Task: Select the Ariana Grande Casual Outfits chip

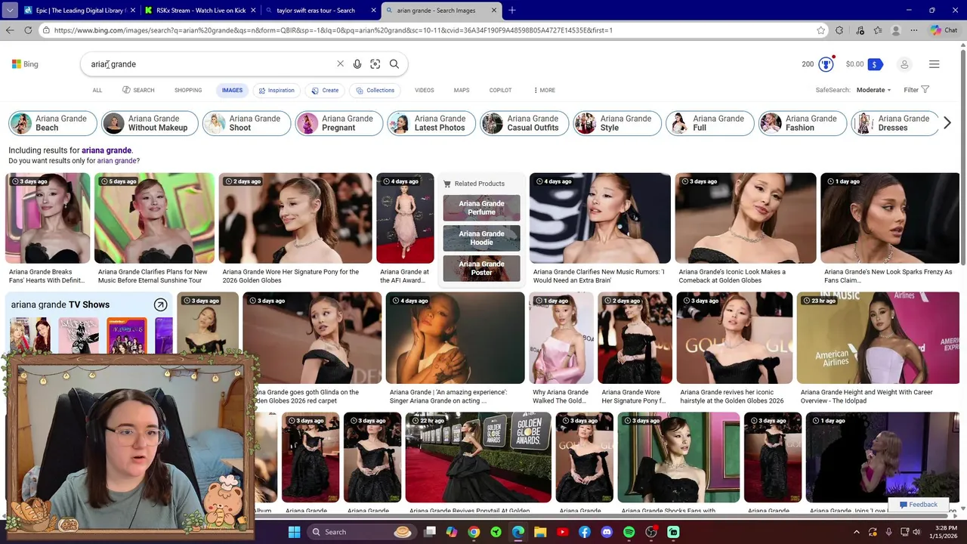Action: coord(524,123)
